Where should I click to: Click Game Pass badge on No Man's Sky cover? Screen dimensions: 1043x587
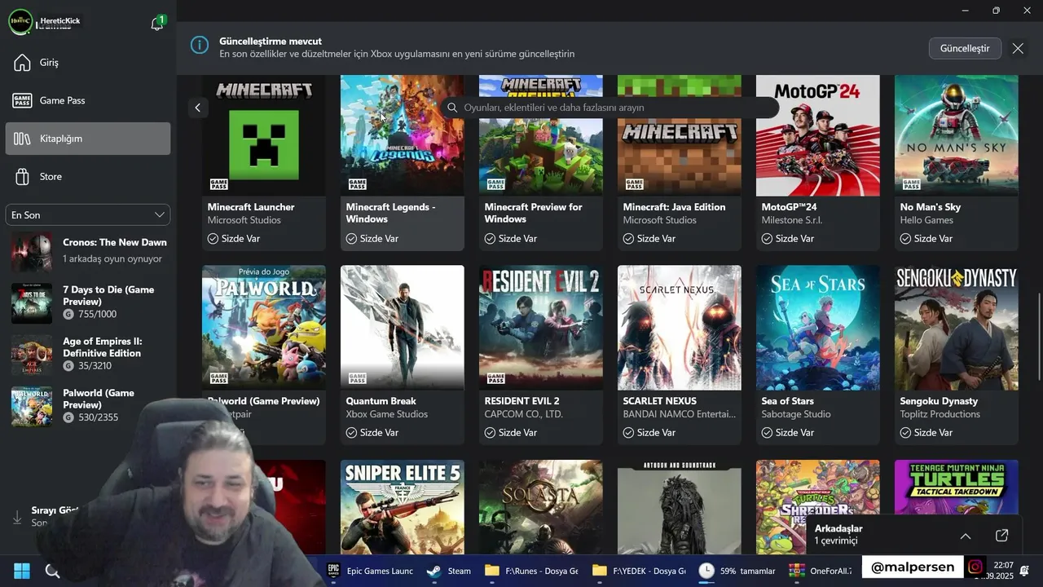coord(912,184)
